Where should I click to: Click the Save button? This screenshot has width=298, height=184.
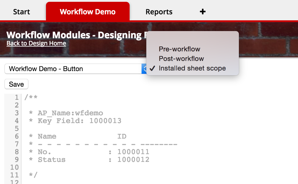[x=16, y=84]
